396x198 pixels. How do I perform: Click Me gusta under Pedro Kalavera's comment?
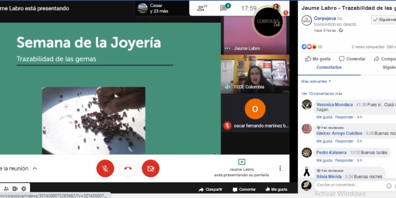click(x=324, y=161)
